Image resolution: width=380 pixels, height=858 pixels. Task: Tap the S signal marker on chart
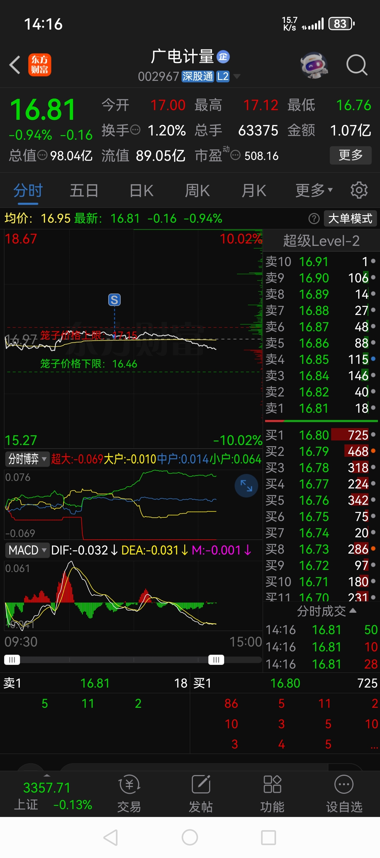[114, 300]
